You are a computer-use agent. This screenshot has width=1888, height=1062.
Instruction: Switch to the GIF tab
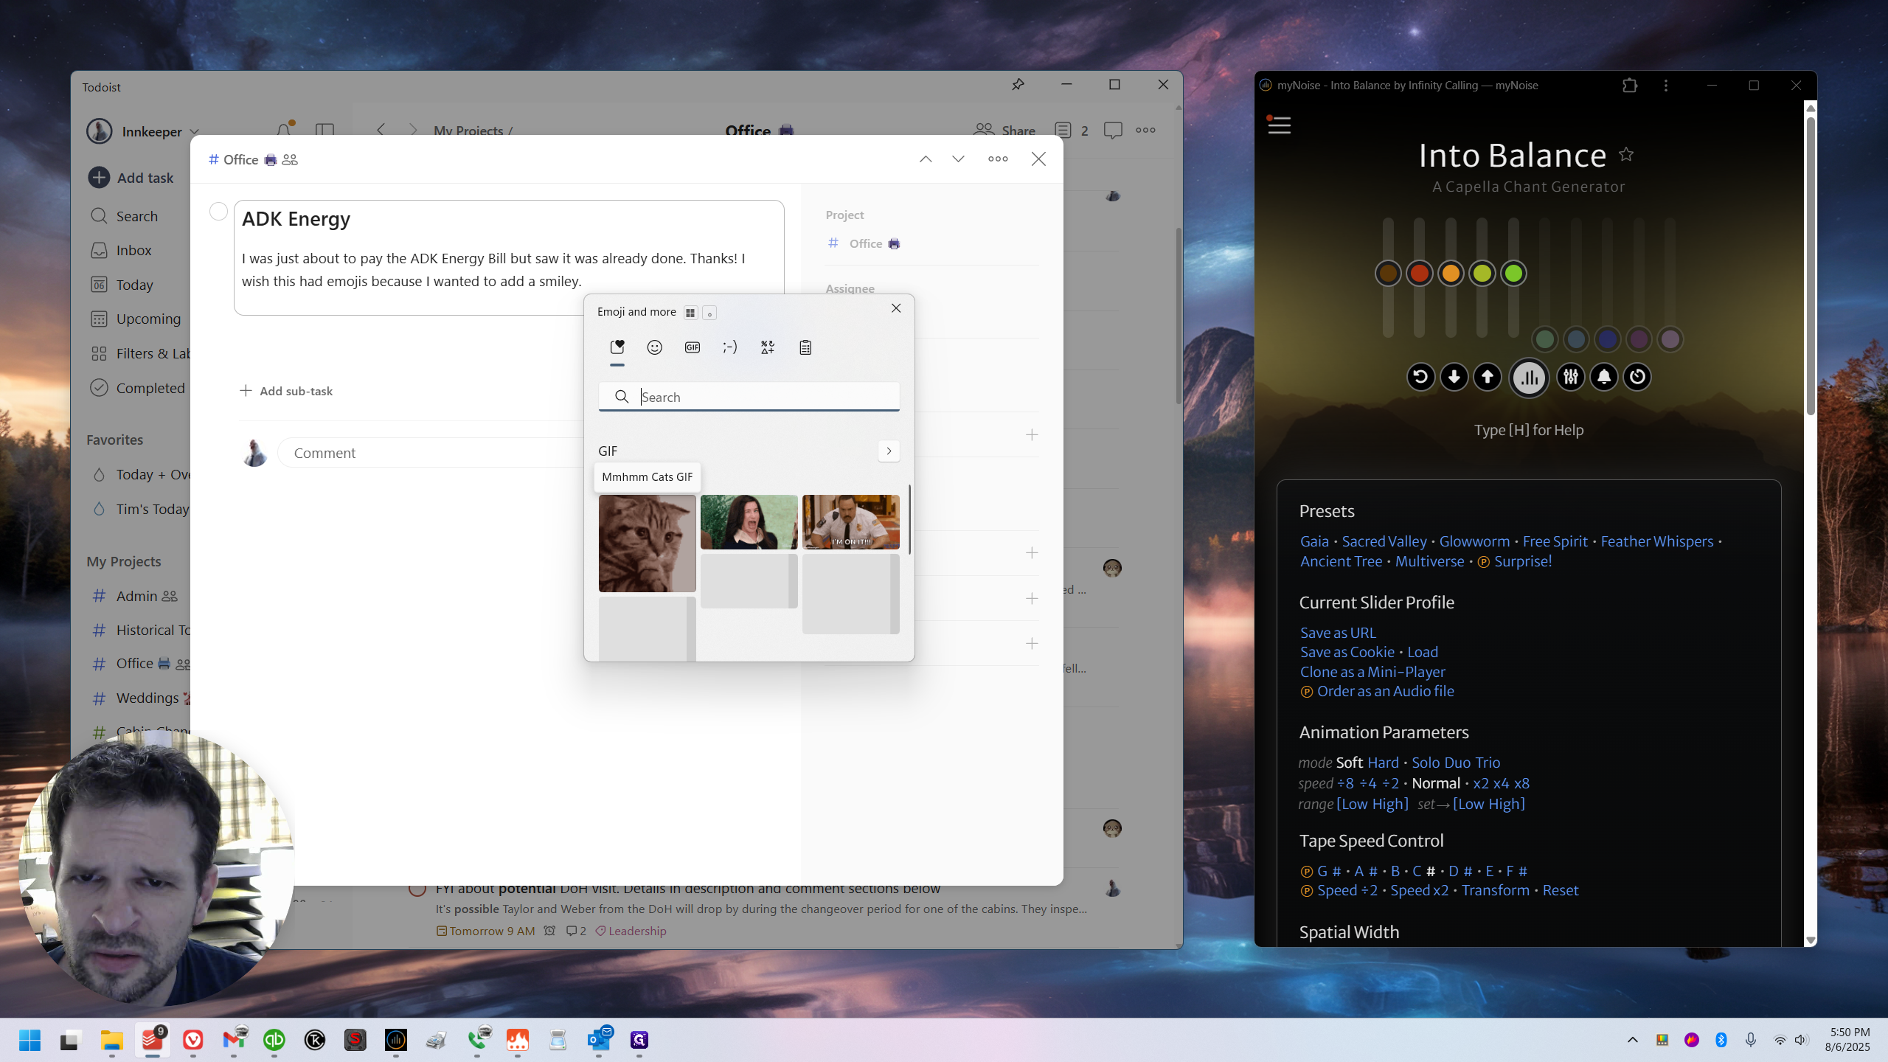[x=692, y=347]
